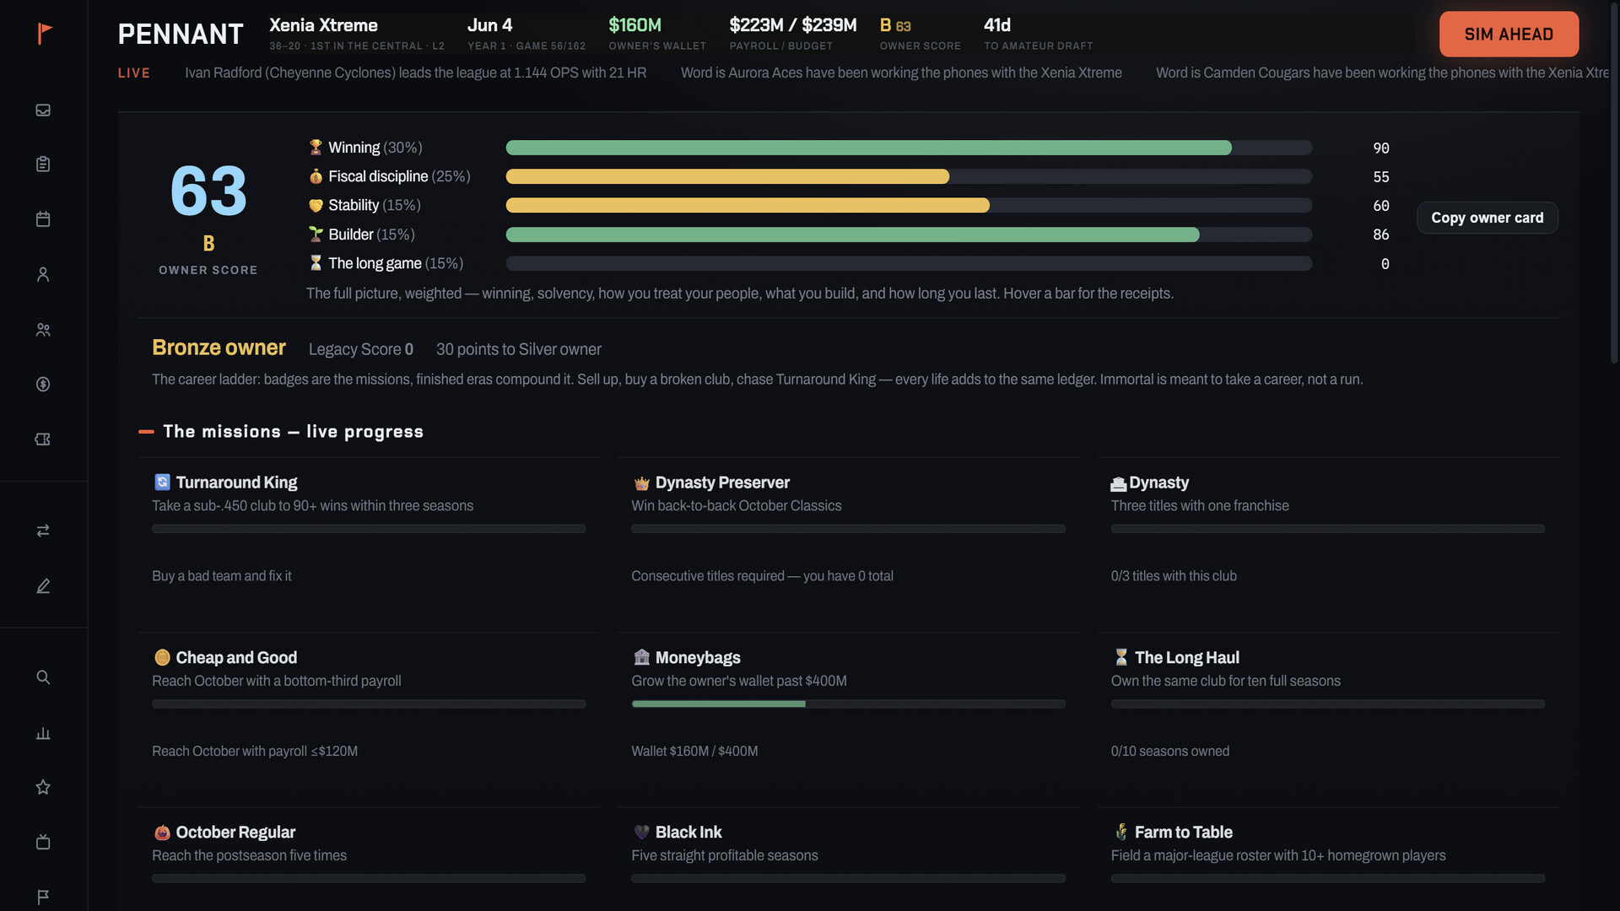The height and width of the screenshot is (911, 1620).
Task: Open the calendar icon in sidebar
Action: pyautogui.click(x=43, y=219)
